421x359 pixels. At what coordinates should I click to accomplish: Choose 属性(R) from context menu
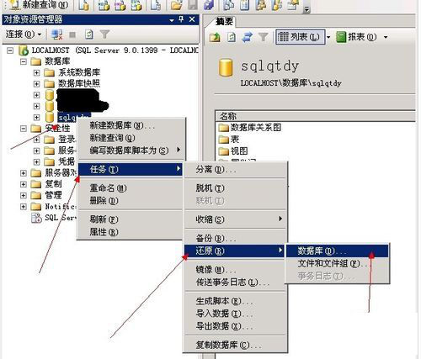(x=131, y=232)
